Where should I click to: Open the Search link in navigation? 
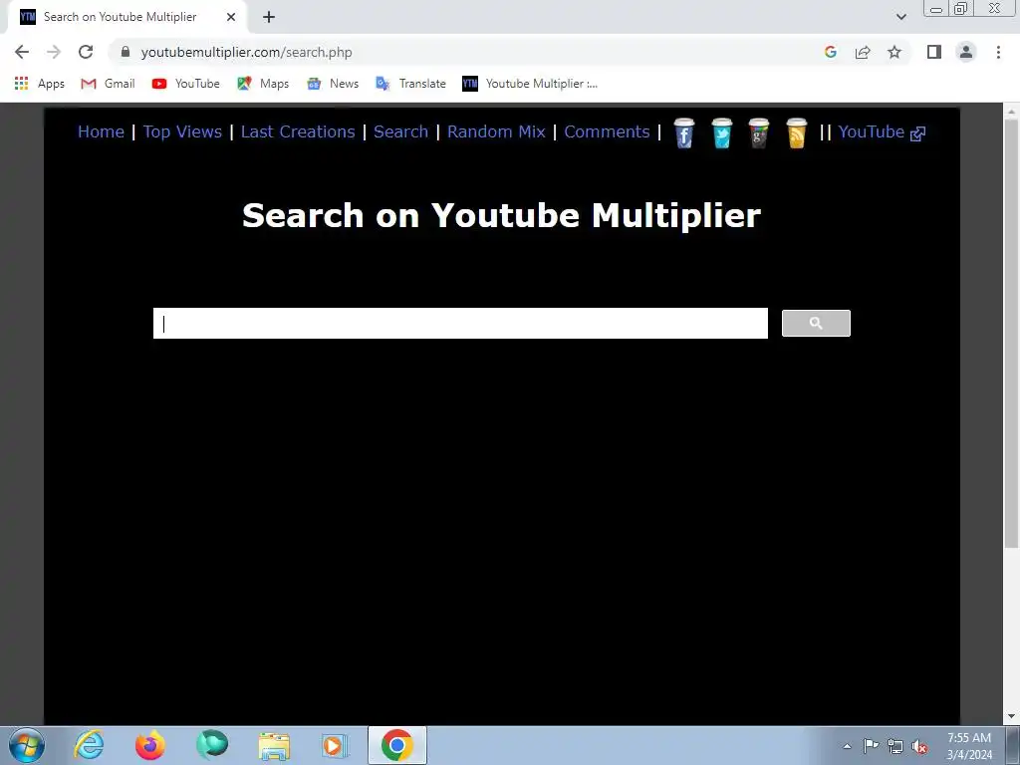coord(400,132)
